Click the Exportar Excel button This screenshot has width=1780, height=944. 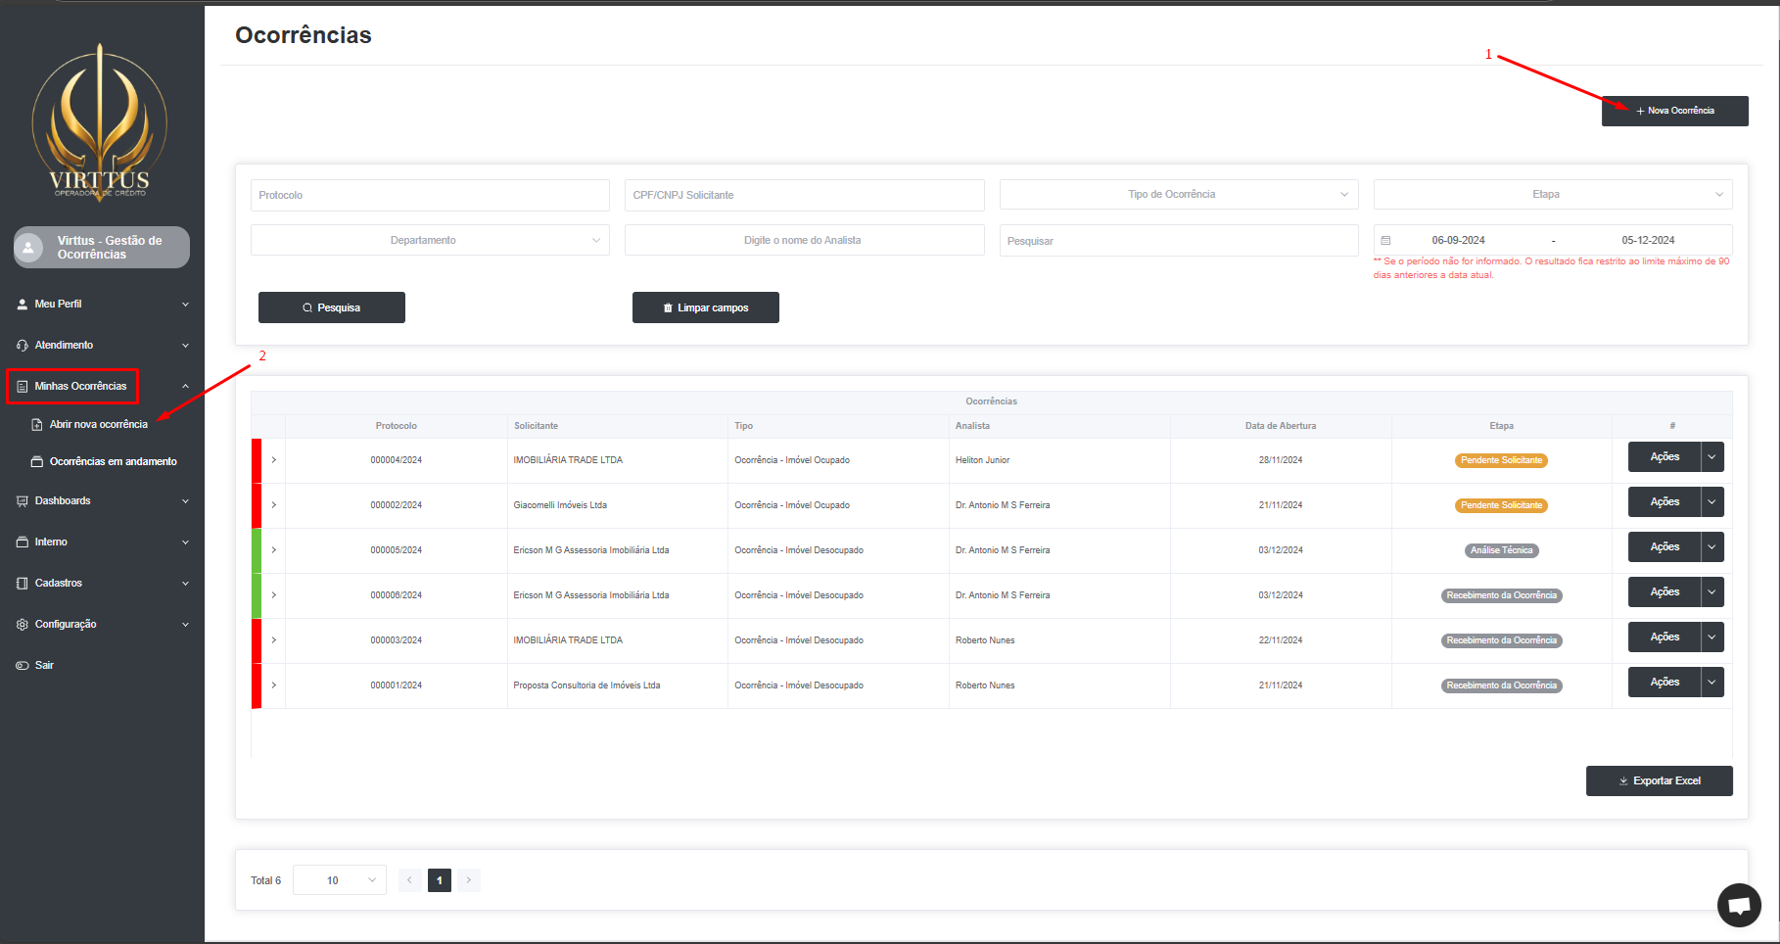[x=1659, y=781]
